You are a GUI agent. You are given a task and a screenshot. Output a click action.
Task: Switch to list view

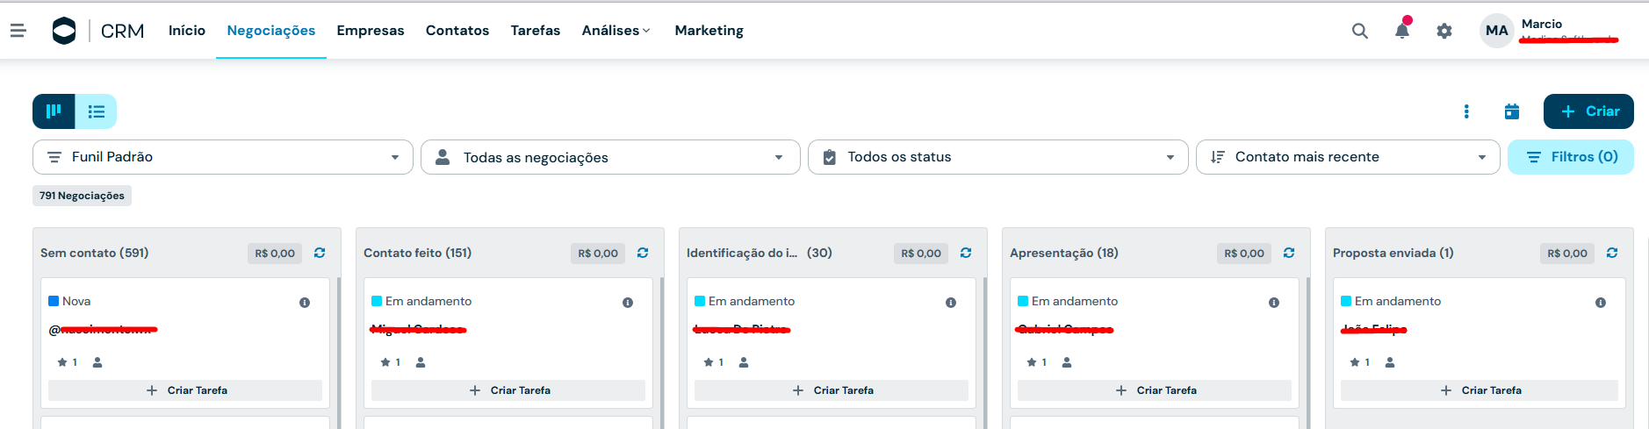96,111
